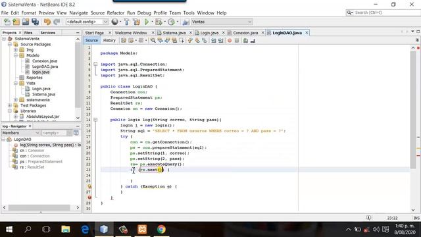Open the Refactor menu
Viewport: 421px width, 237px height.
(x=116, y=13)
